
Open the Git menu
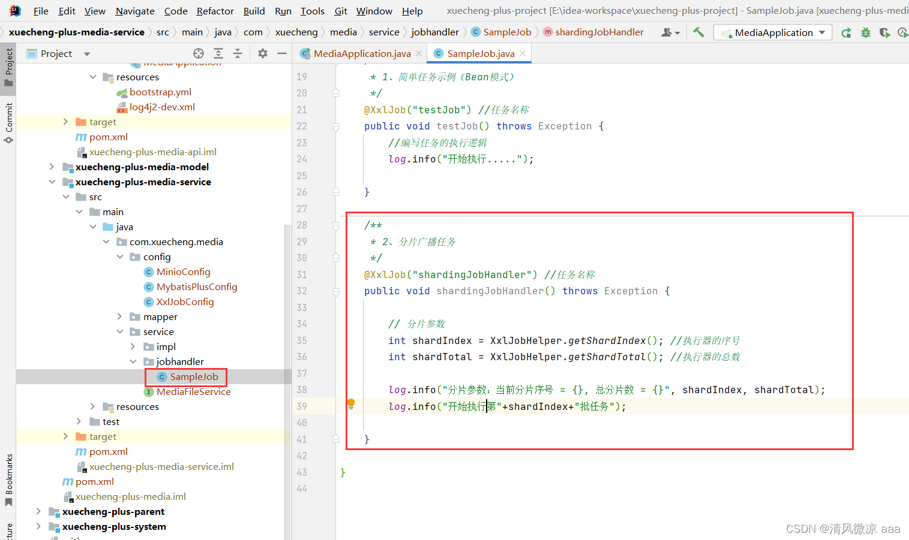[341, 11]
